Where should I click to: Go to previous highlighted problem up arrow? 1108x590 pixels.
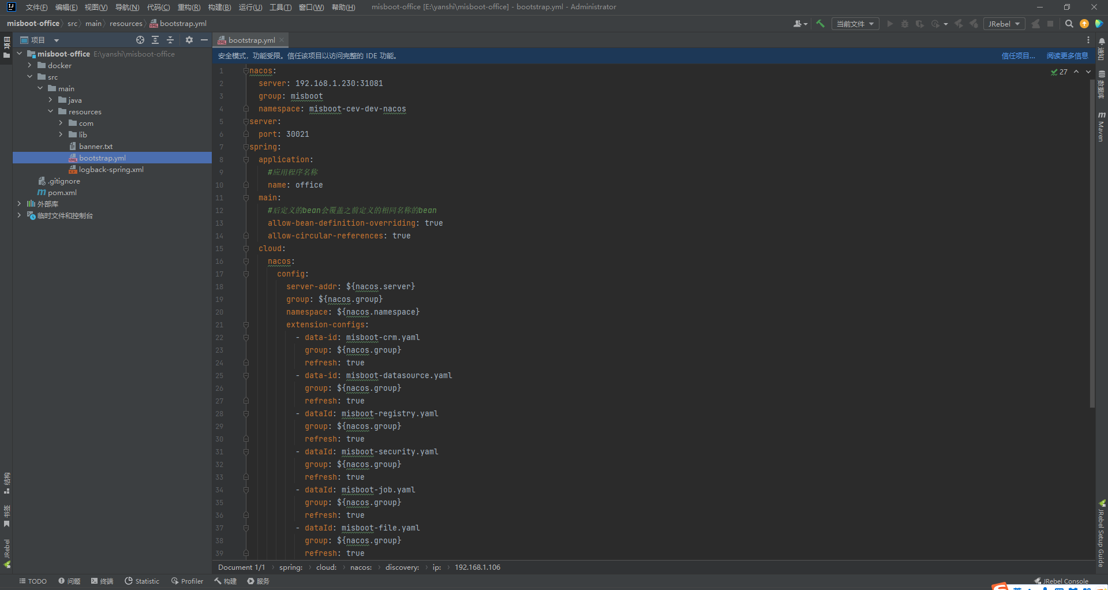pos(1076,72)
